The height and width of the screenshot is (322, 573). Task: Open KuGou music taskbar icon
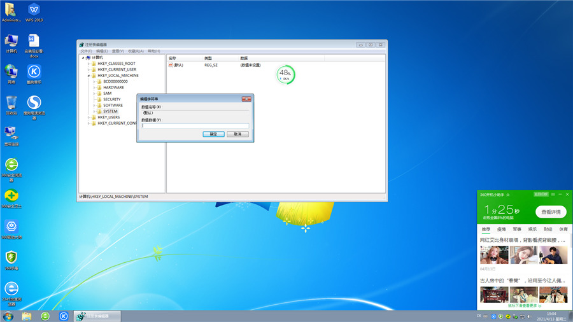click(x=64, y=316)
